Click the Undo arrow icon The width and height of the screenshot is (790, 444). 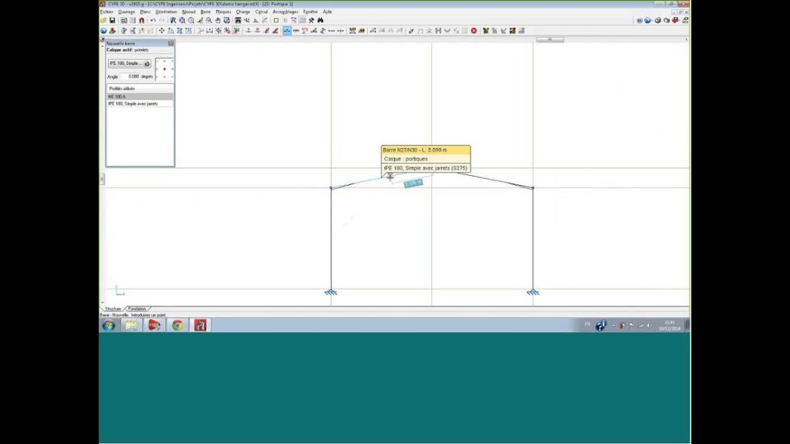click(x=153, y=21)
